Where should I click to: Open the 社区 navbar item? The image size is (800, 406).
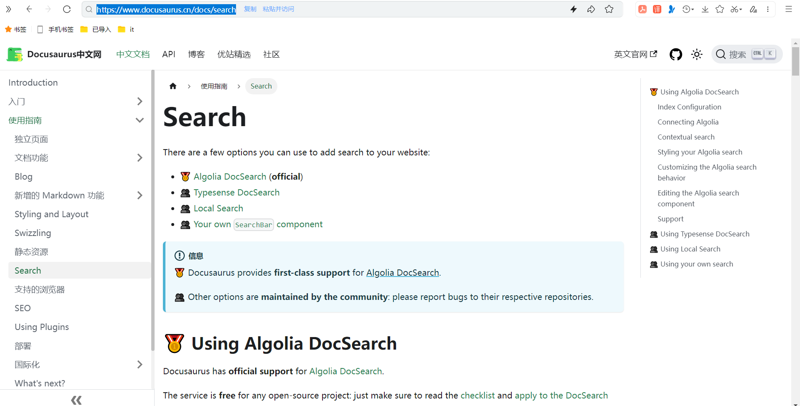pyautogui.click(x=272, y=54)
